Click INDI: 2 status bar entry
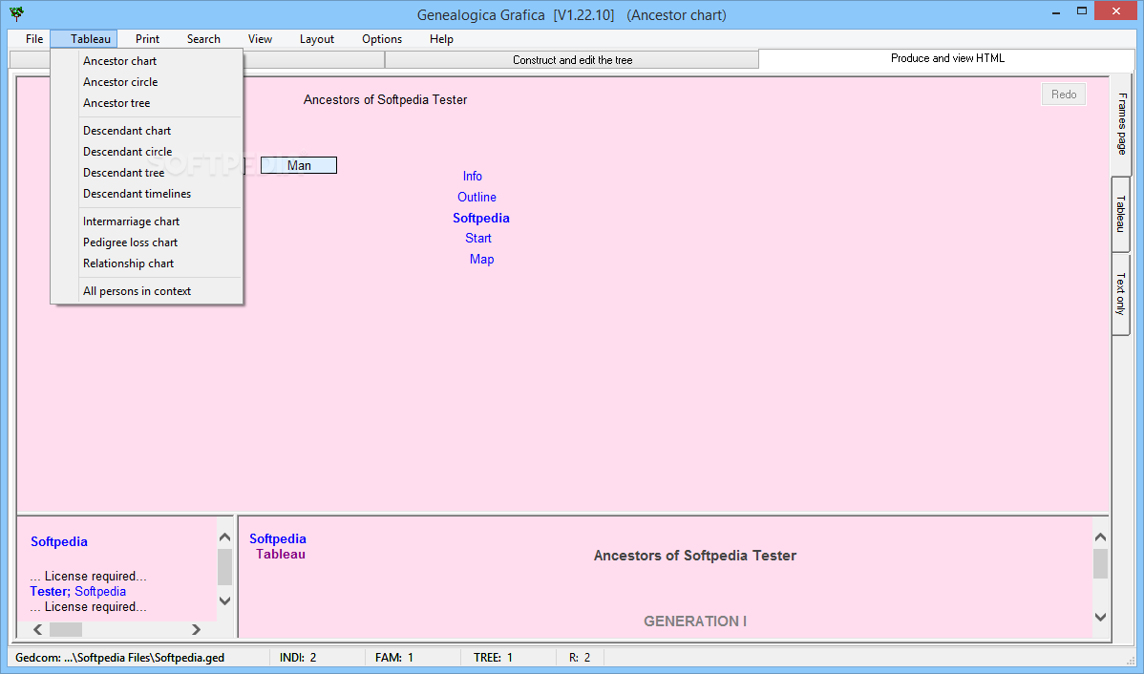The width and height of the screenshot is (1144, 674). [x=298, y=658]
